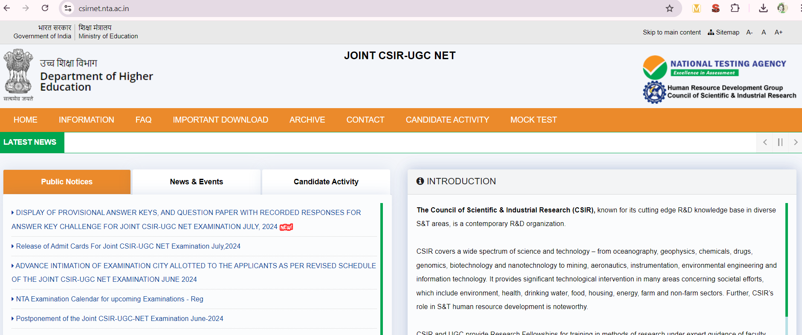Open the INFORMATION menu
This screenshot has width=802, height=335.
pos(87,120)
